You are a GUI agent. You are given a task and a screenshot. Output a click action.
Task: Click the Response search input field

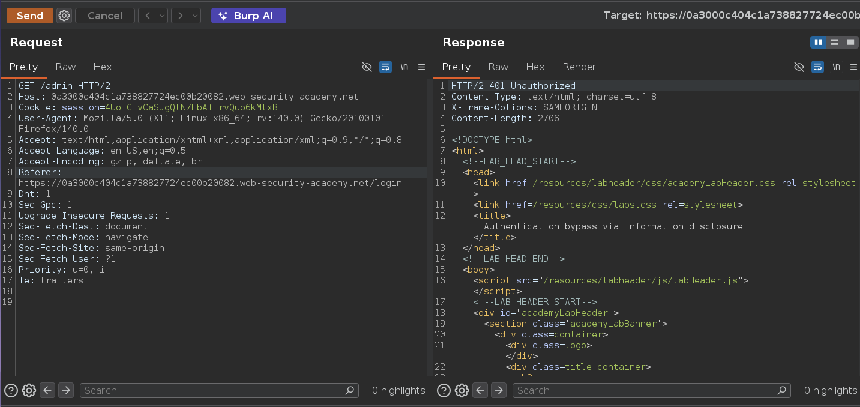[x=652, y=390]
